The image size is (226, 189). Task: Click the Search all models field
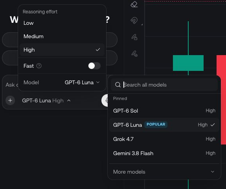point(164,85)
